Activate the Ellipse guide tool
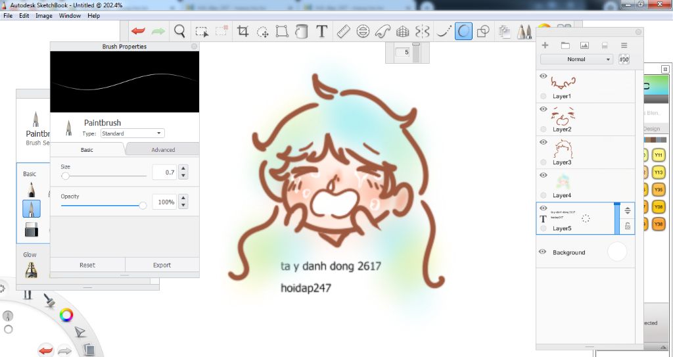This screenshot has width=673, height=357. (363, 32)
